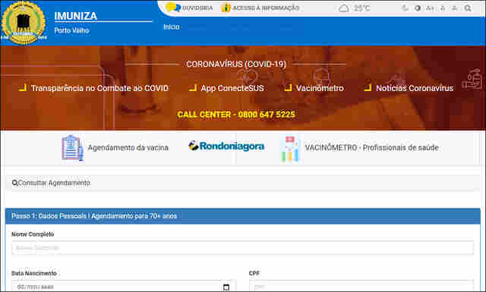Click the yellow bullet before Notícias Coronavírus
Viewport: 486px width, 292px height.
pos(368,88)
